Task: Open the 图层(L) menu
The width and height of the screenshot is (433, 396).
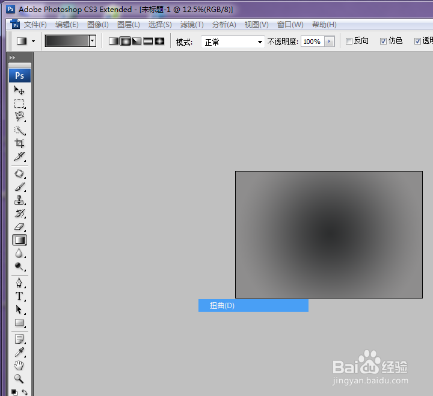Action: coord(129,25)
